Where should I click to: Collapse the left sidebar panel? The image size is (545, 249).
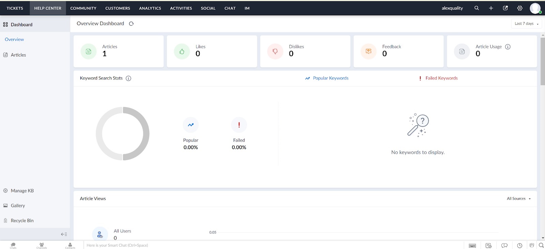pyautogui.click(x=64, y=234)
